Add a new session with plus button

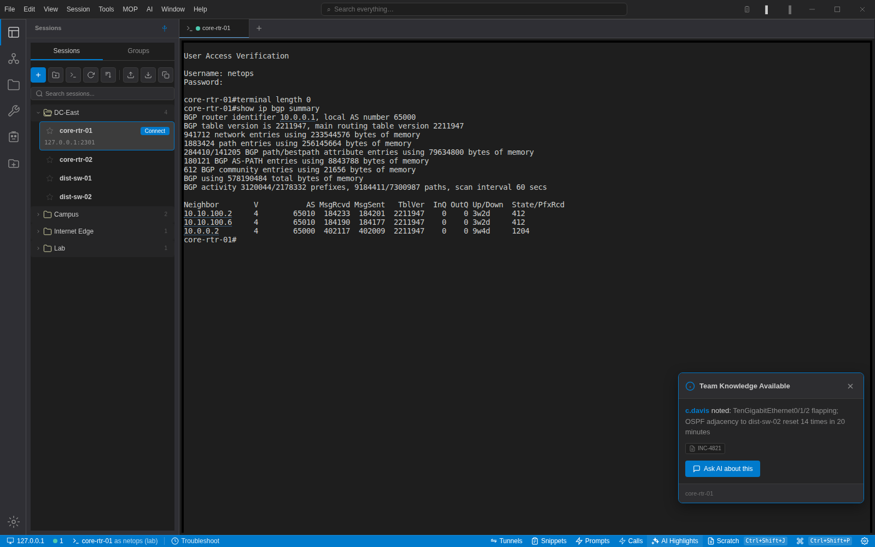point(38,75)
